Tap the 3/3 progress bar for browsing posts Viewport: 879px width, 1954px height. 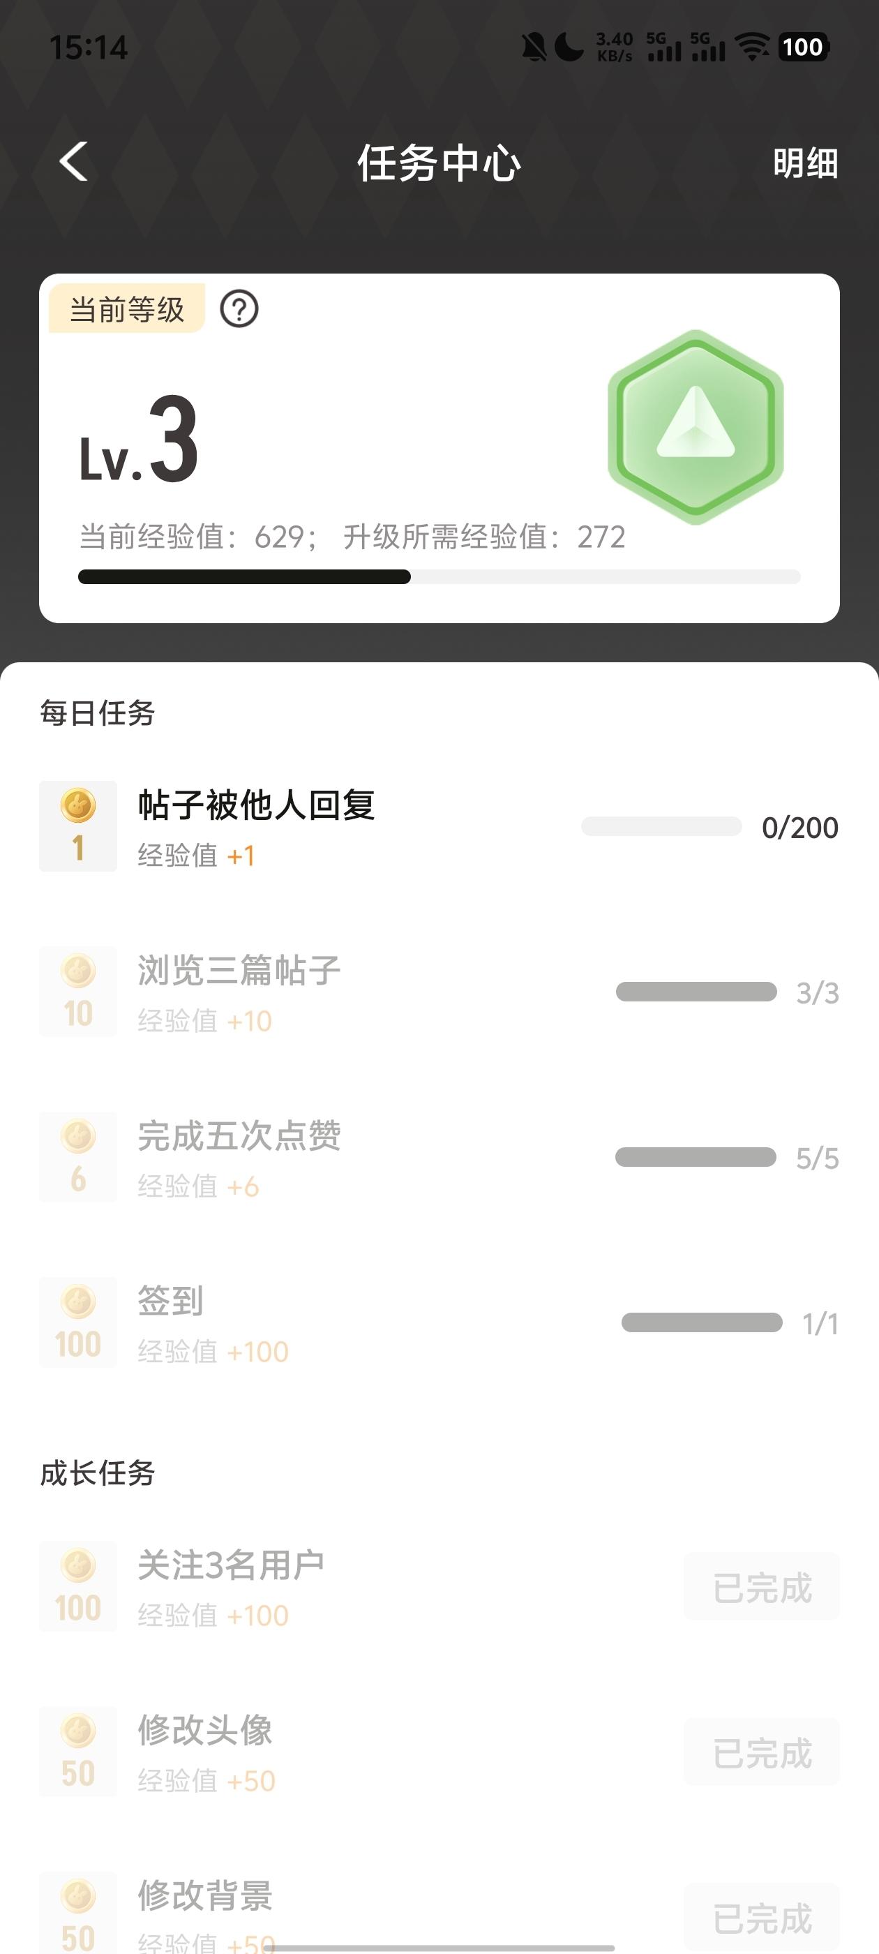tap(696, 992)
